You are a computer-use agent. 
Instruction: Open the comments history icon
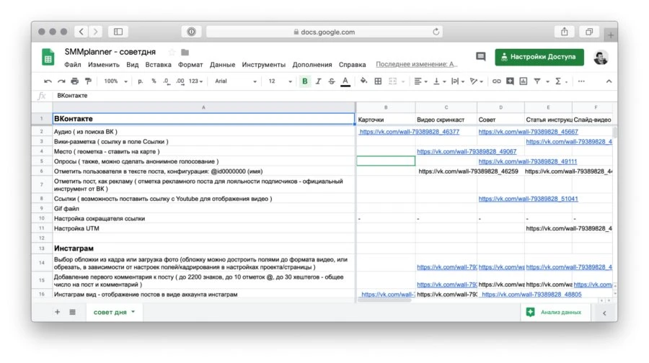click(x=481, y=57)
